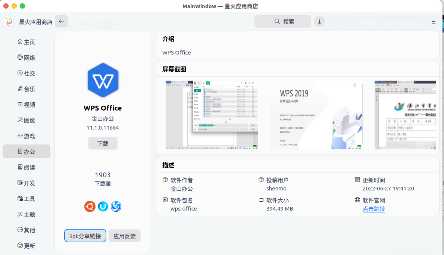The image size is (444, 255).
Task: Open the download manager arrow icon
Action: (x=319, y=22)
